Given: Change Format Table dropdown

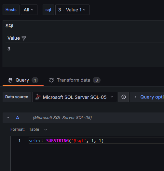Looking at the screenshot, I should pyautogui.click(x=38, y=129).
